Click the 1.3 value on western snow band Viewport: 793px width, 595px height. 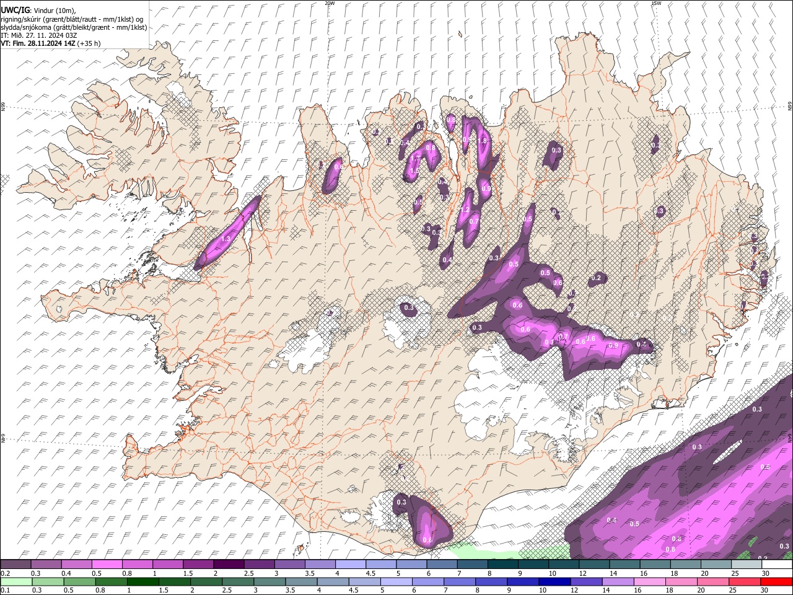226,239
